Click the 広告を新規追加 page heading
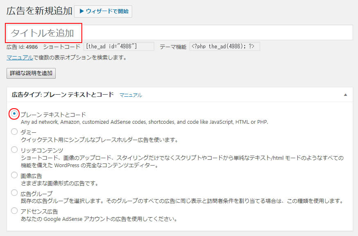This screenshot has height=236, width=358. (39, 11)
